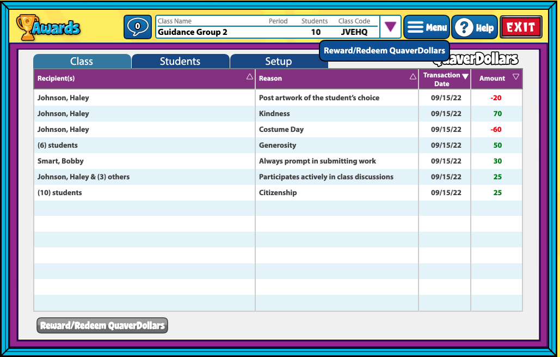
Task: Switch to the Setup tab
Action: point(279,61)
